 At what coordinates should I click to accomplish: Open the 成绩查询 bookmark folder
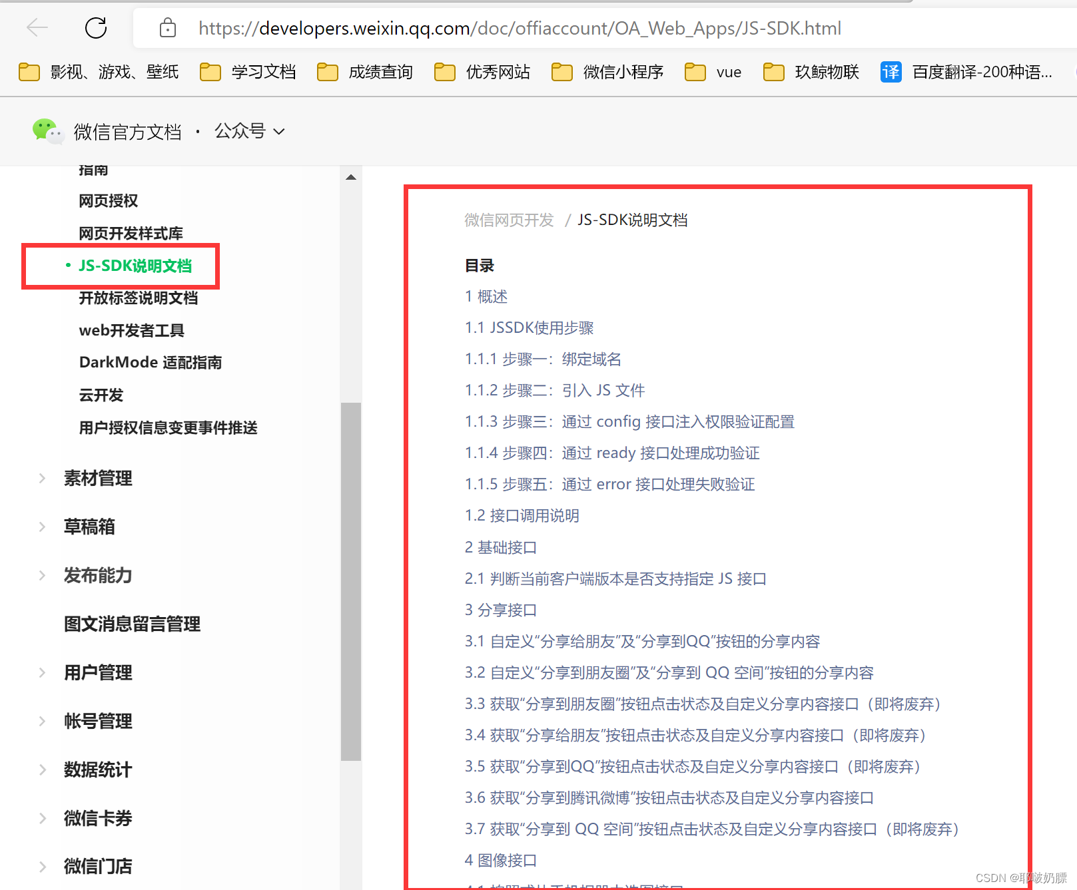tap(365, 72)
